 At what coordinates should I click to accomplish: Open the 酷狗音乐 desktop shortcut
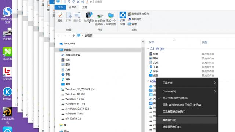coord(7,93)
